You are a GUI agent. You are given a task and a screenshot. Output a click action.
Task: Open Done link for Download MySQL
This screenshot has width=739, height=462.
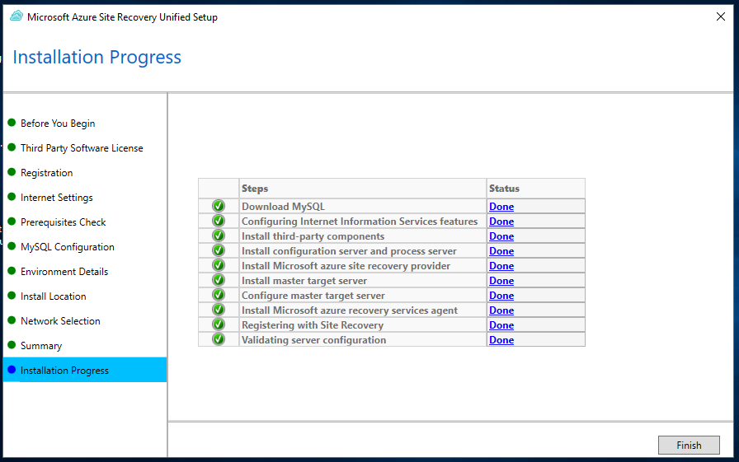tap(501, 207)
